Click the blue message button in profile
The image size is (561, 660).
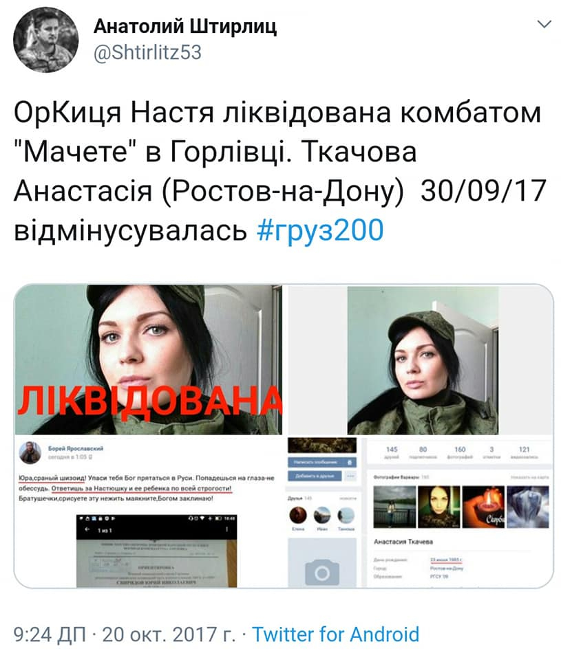(x=322, y=462)
